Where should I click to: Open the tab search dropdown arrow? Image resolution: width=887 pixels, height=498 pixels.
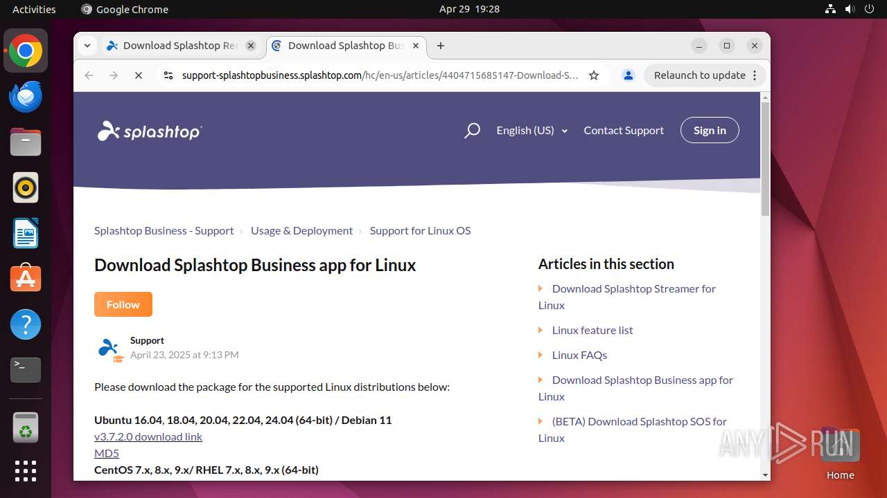pyautogui.click(x=87, y=46)
